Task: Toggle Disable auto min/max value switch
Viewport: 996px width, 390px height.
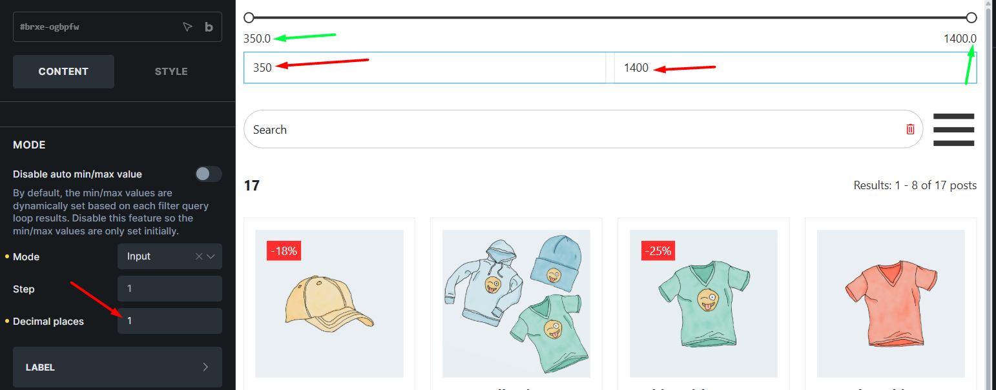Action: (x=208, y=174)
